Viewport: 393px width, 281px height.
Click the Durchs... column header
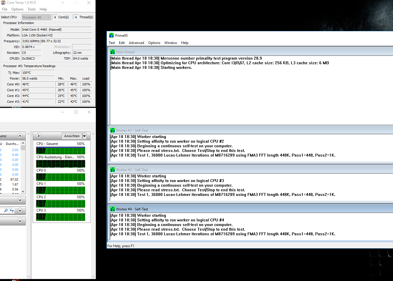pyautogui.click(x=12, y=144)
